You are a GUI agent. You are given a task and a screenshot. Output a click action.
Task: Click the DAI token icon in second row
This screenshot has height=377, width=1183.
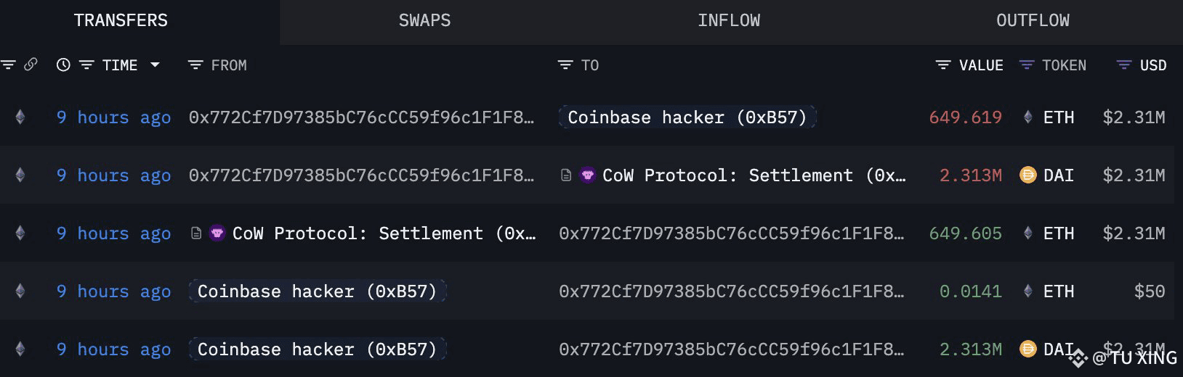(1027, 175)
